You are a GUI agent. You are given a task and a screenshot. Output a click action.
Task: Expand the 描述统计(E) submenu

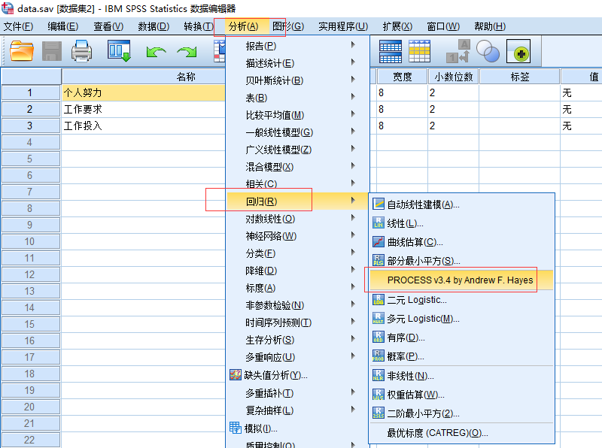point(297,63)
